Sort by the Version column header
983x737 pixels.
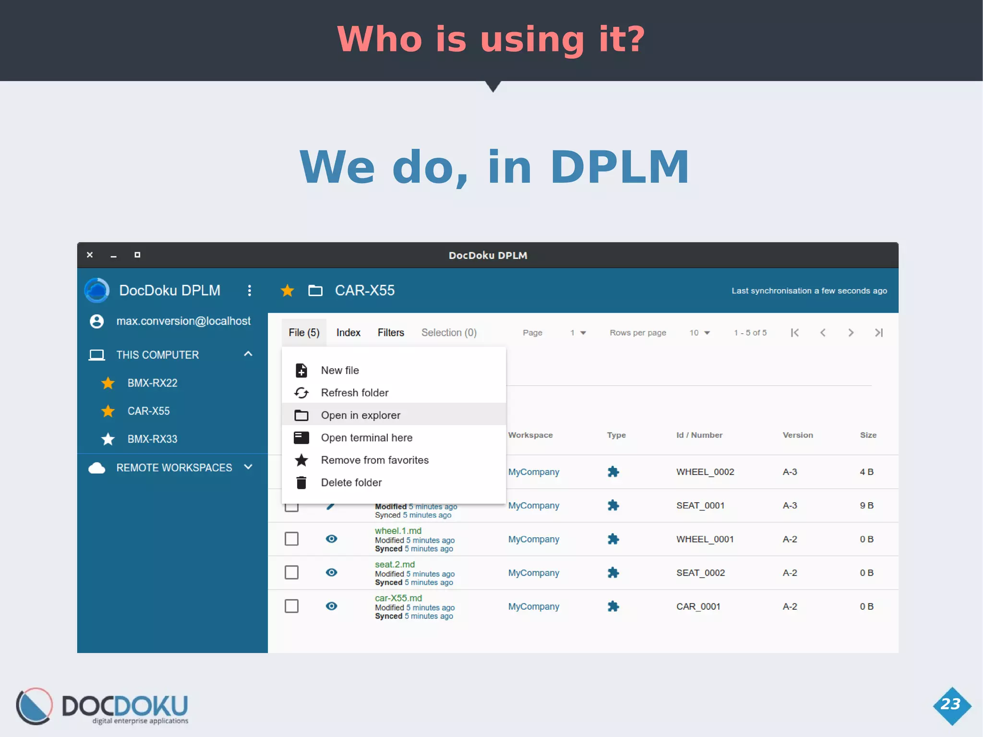click(x=798, y=435)
